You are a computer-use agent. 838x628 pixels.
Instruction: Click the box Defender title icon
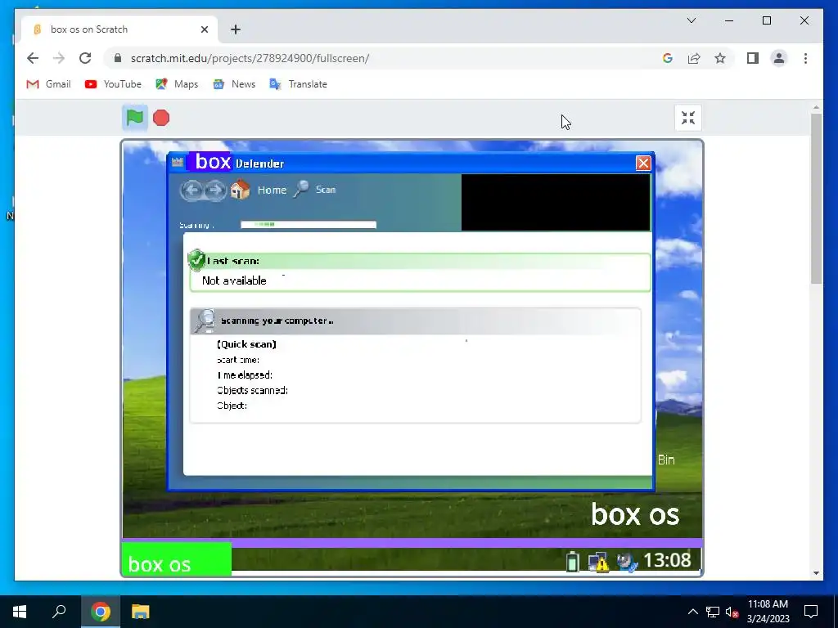[178, 162]
